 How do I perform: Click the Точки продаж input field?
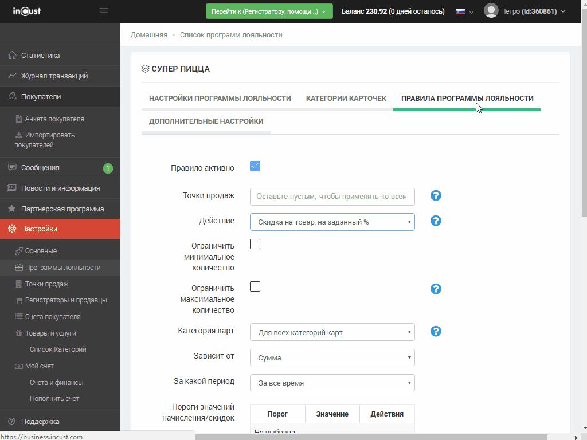click(x=332, y=197)
